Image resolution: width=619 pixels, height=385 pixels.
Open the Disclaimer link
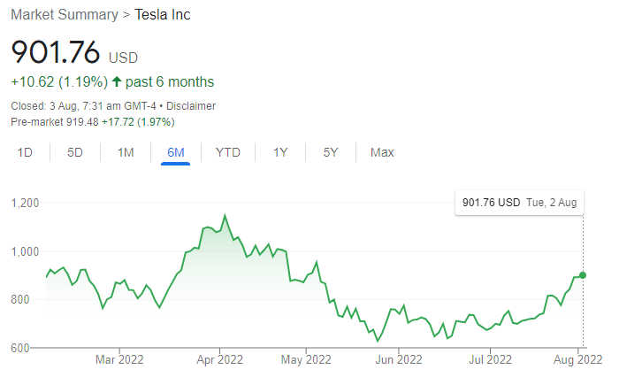(191, 106)
